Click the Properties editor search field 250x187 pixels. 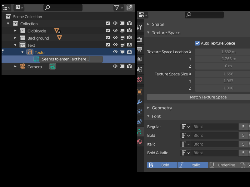[204, 15]
